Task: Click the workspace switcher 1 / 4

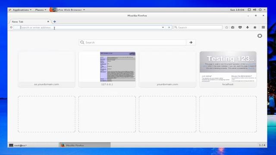Action: click(262, 145)
